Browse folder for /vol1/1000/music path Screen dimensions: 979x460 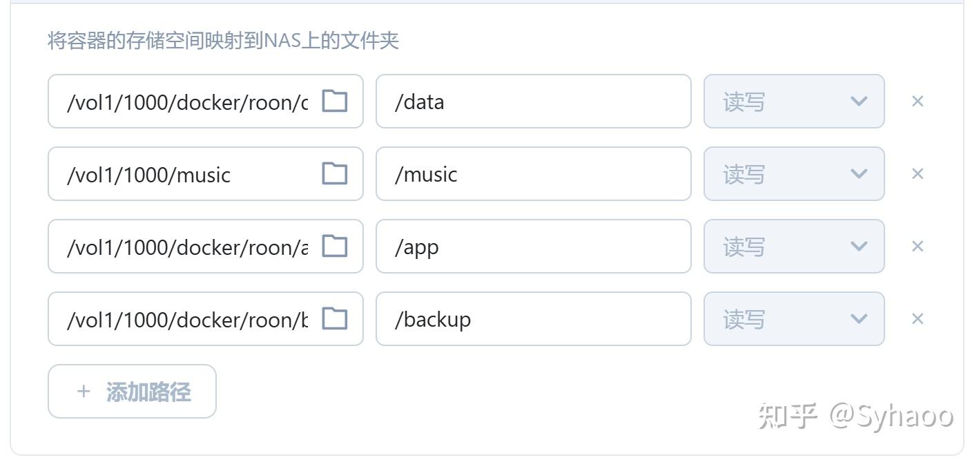335,173
